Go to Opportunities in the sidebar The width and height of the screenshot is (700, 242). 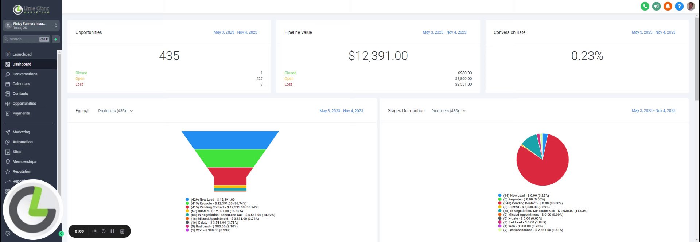pos(24,104)
